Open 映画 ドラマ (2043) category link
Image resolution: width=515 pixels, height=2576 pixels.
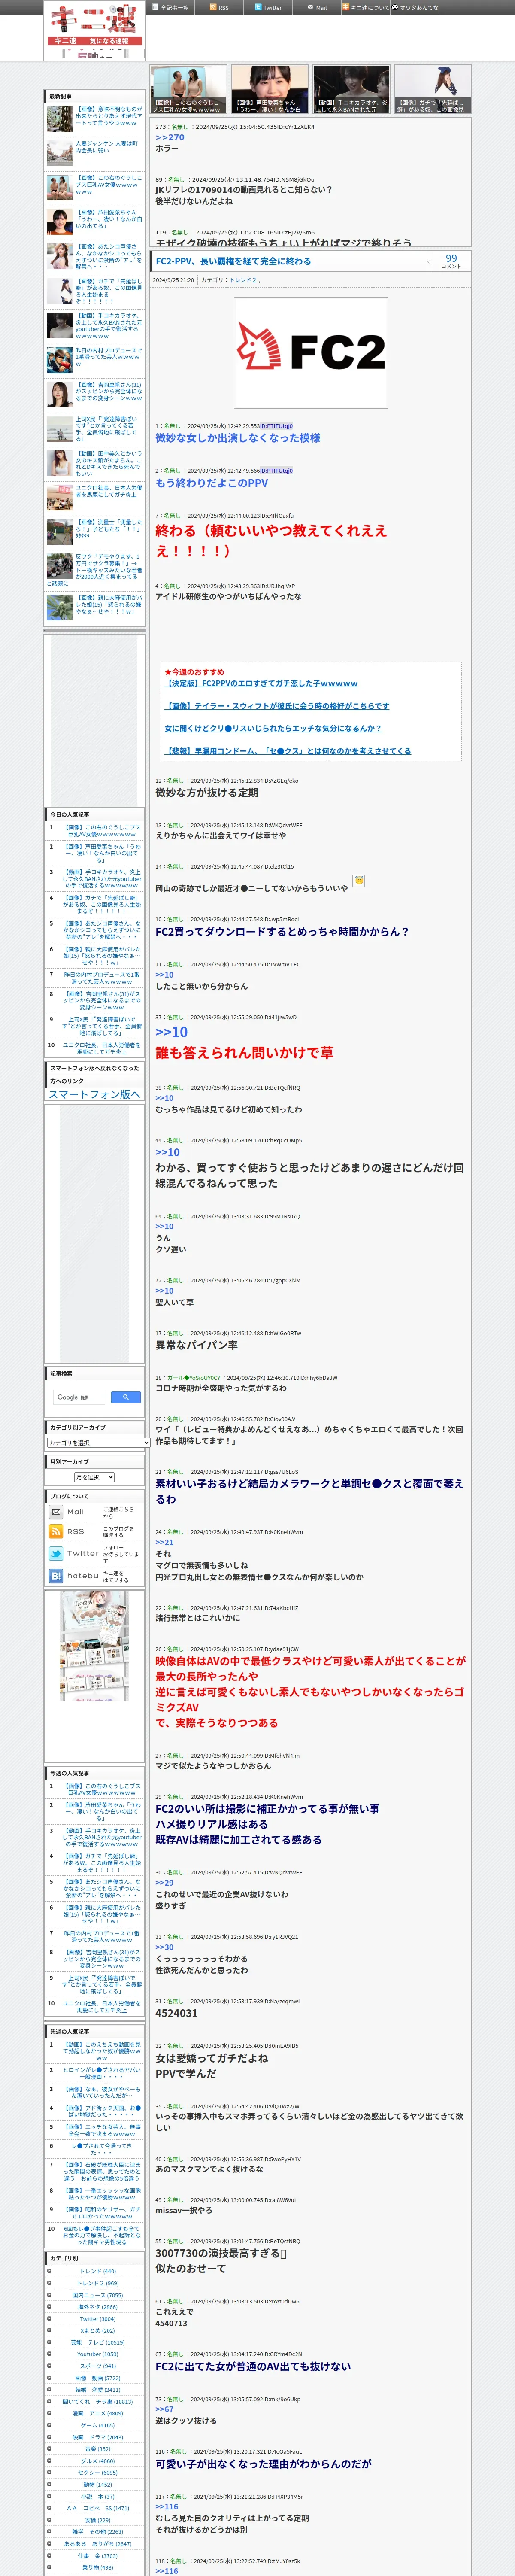[98, 2437]
